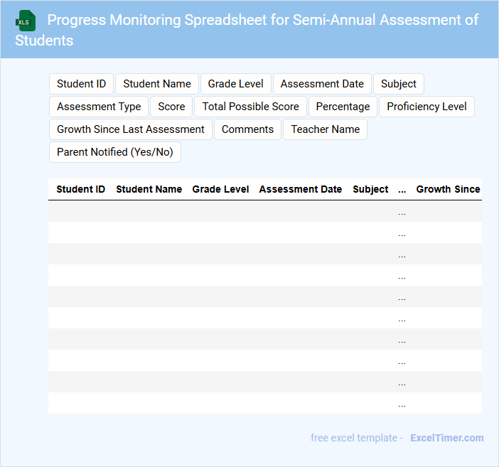Select Parent Notified (Yes/No) tag
The width and height of the screenshot is (499, 467).
114,152
